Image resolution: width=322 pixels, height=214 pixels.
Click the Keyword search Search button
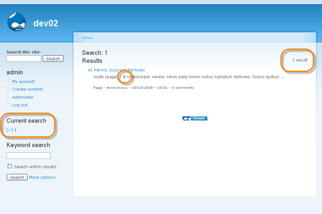pos(17,177)
